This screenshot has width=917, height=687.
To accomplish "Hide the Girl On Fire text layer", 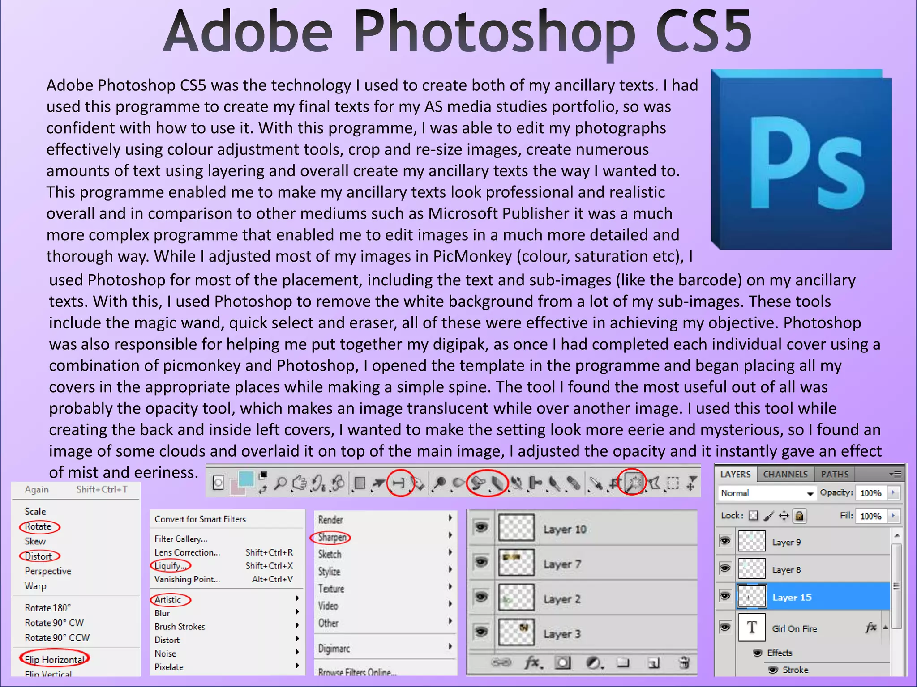I will pos(725,627).
